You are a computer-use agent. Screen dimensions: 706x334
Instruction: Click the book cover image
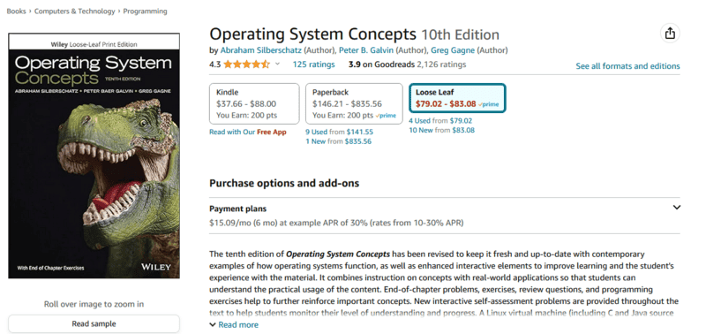(x=94, y=156)
